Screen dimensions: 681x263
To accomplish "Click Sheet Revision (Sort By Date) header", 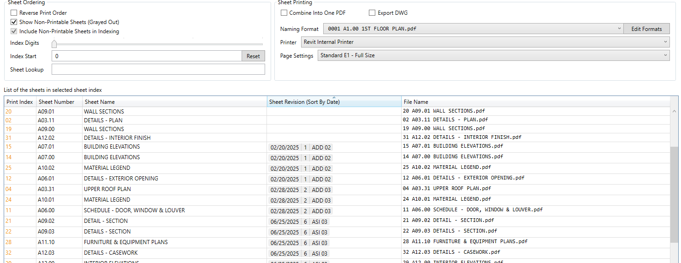I will coord(304,102).
